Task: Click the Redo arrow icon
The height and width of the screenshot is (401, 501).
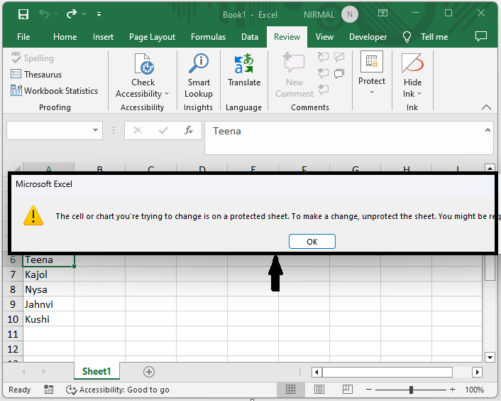Action: pyautogui.click(x=72, y=14)
